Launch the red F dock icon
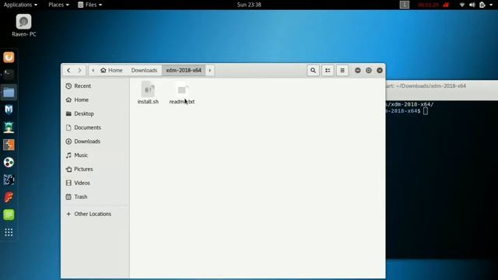Image resolution: width=498 pixels, height=280 pixels. pyautogui.click(x=9, y=197)
